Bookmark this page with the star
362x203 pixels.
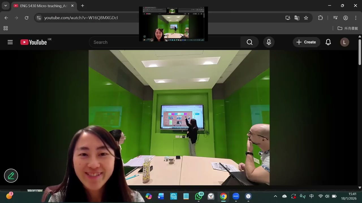coord(306,18)
